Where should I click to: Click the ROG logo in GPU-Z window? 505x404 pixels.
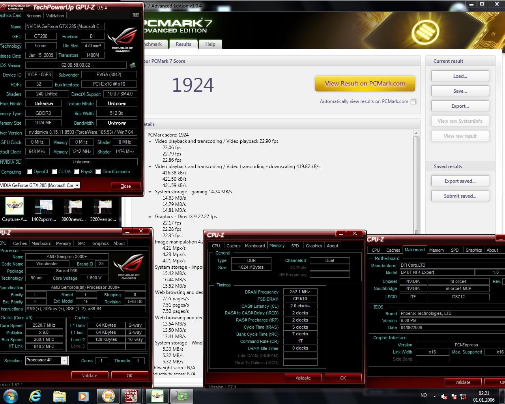(x=122, y=39)
